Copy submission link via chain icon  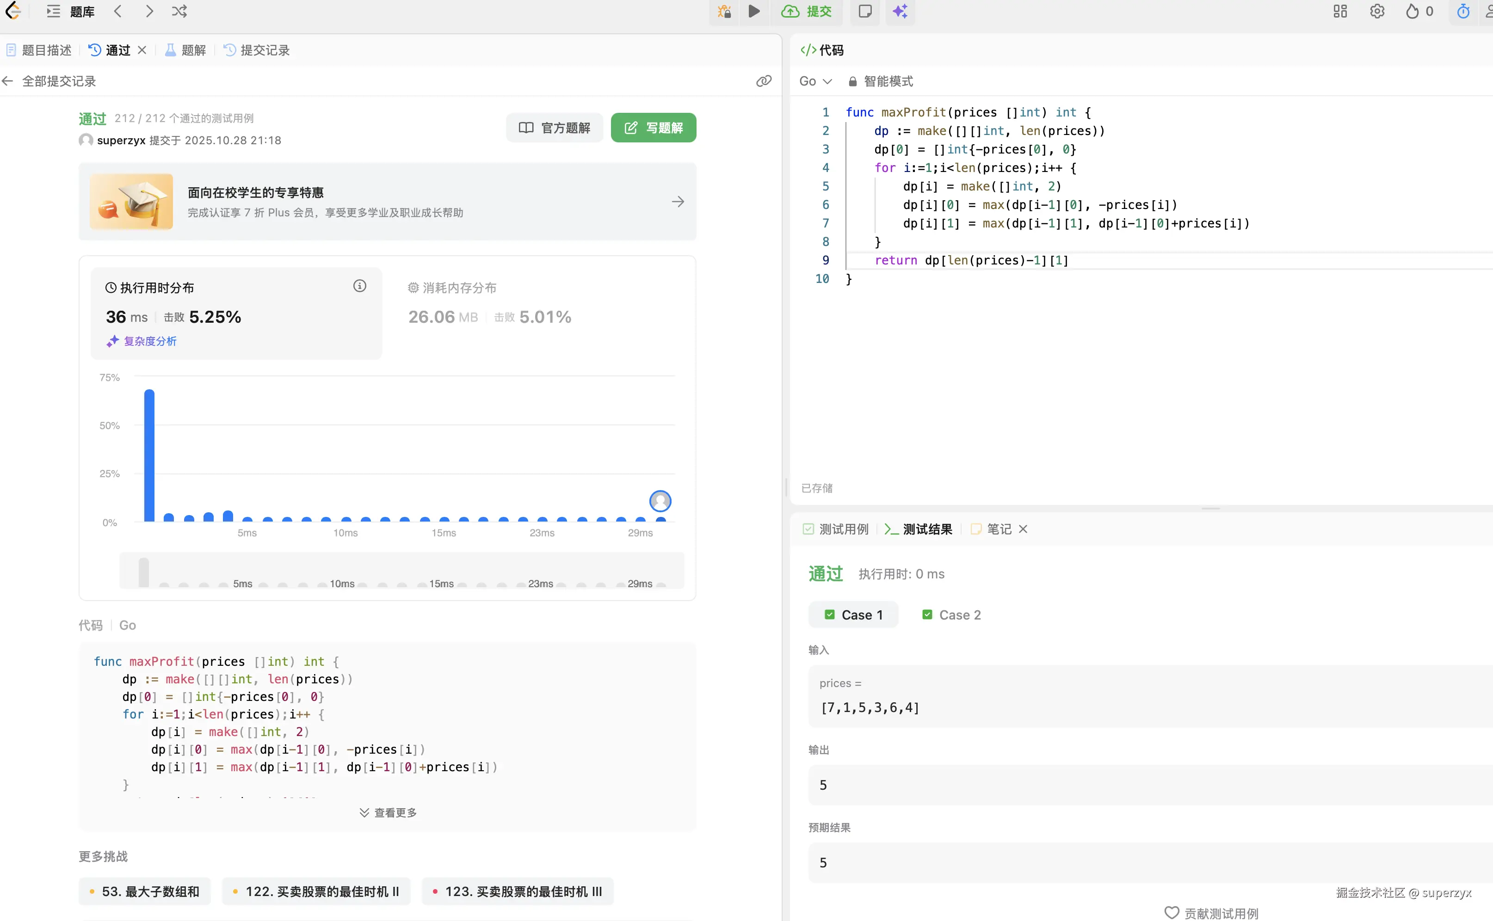(764, 81)
